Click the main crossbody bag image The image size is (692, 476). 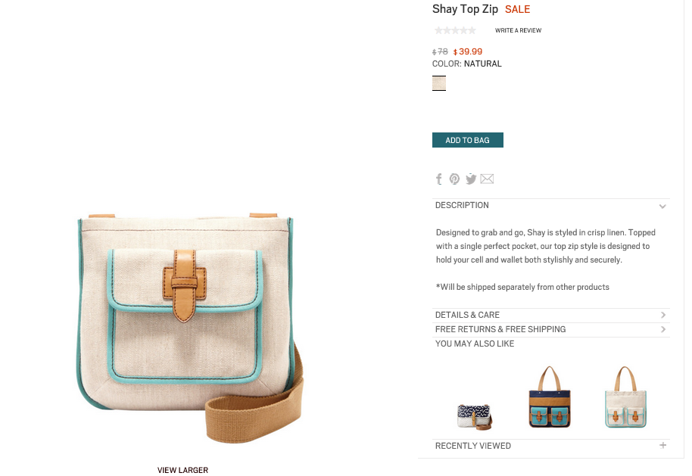(x=190, y=328)
